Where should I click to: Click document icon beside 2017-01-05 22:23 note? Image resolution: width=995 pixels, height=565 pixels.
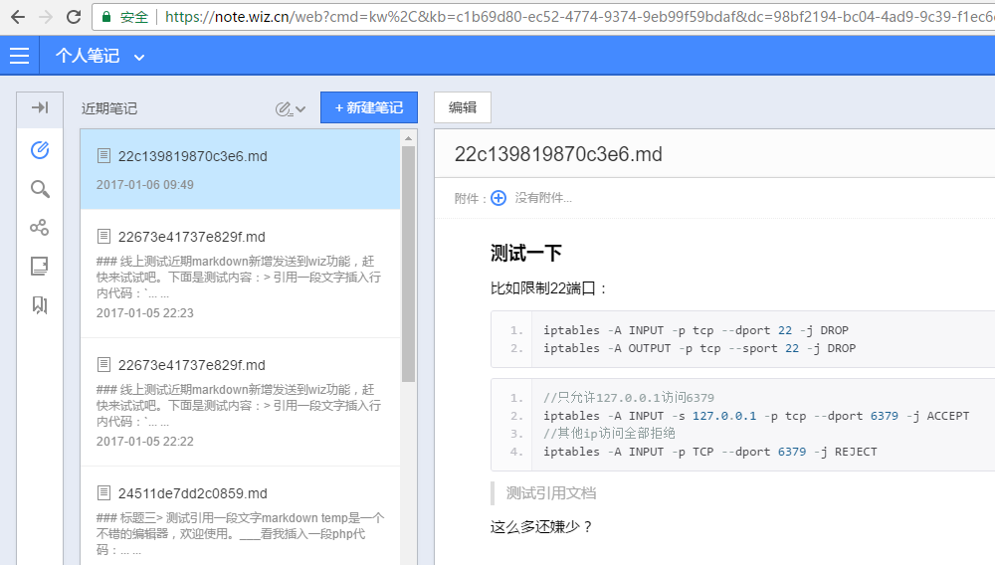coord(103,237)
